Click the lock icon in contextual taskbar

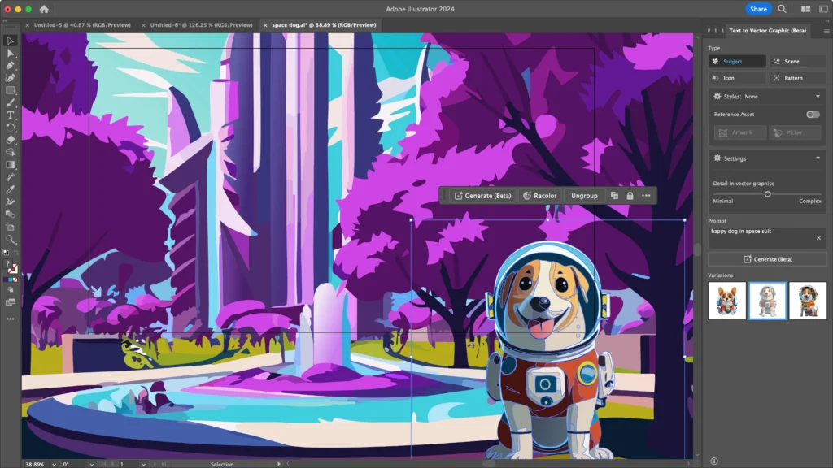(x=630, y=196)
